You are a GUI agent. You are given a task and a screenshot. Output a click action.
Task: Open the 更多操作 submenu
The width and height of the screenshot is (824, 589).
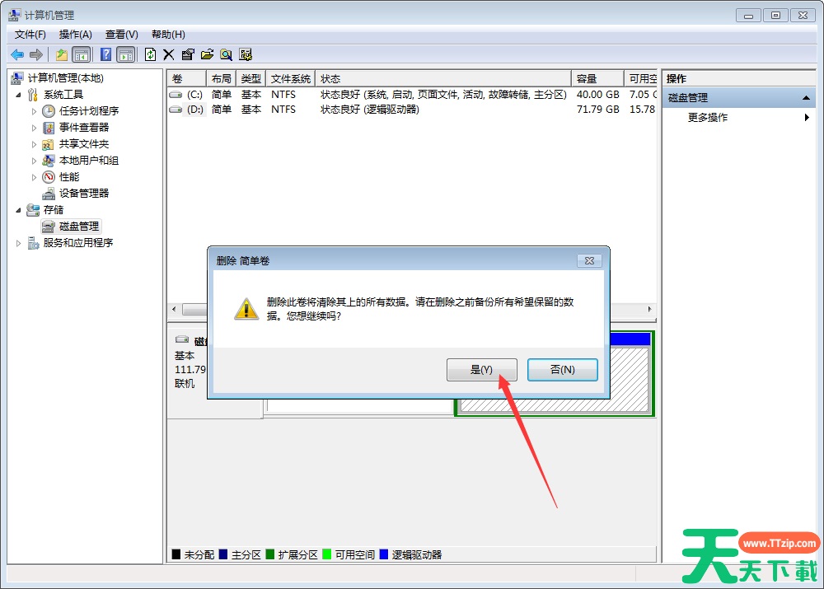741,118
